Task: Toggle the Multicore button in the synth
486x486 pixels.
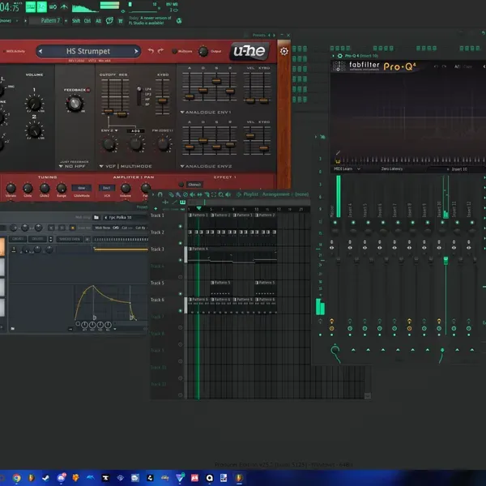Action: [174, 51]
